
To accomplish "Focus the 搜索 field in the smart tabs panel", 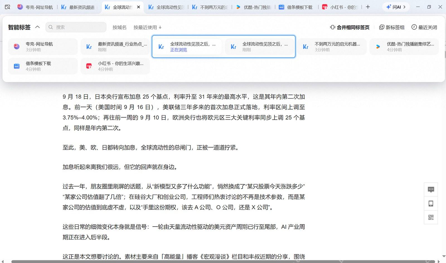I will tap(76, 27).
